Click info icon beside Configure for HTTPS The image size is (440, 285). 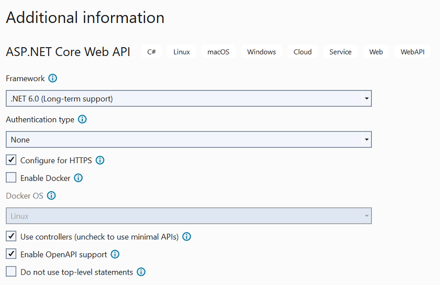coord(100,160)
